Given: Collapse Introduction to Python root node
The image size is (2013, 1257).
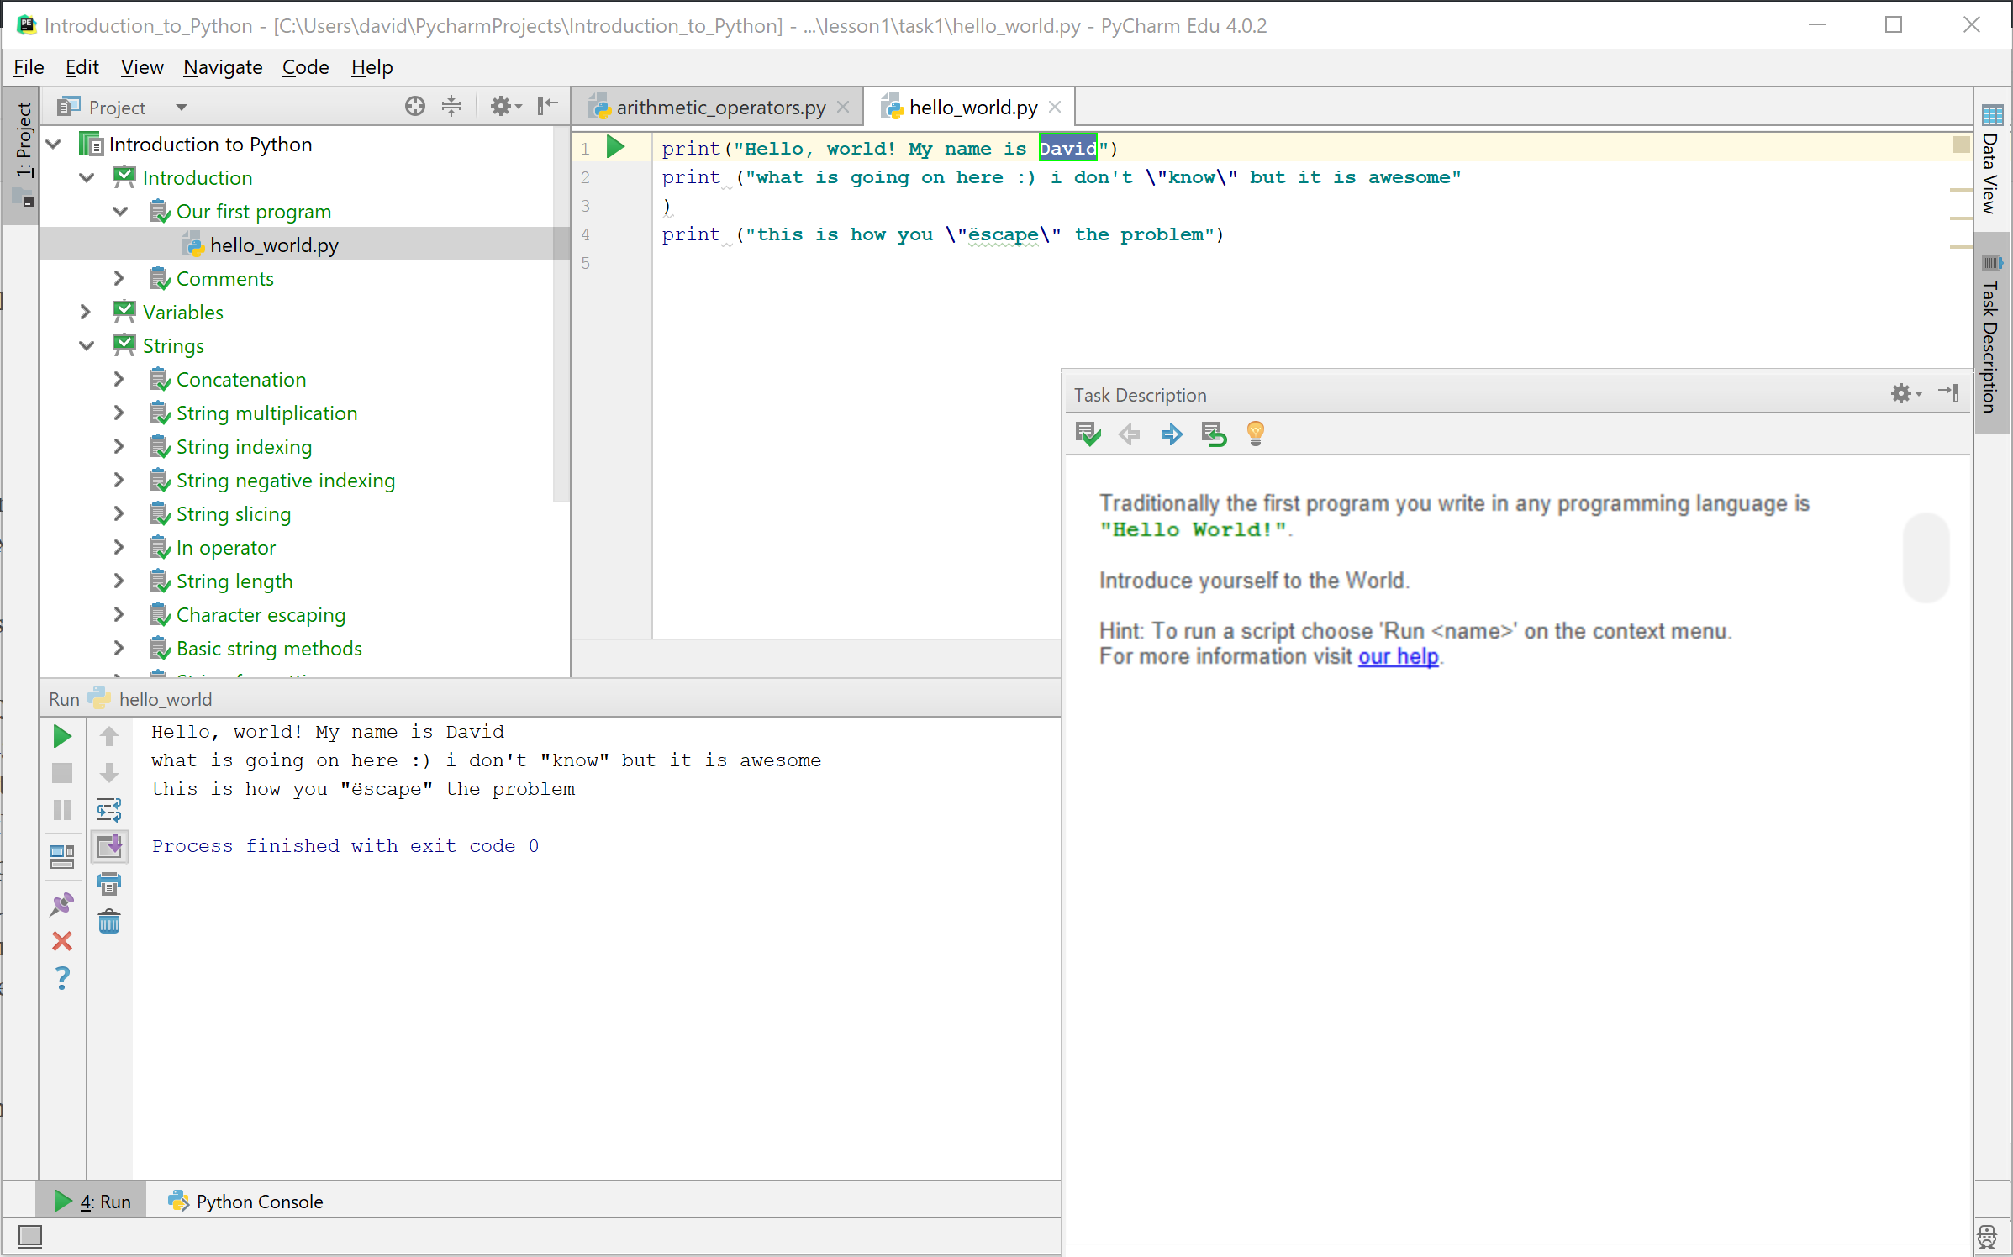Looking at the screenshot, I should [x=54, y=145].
